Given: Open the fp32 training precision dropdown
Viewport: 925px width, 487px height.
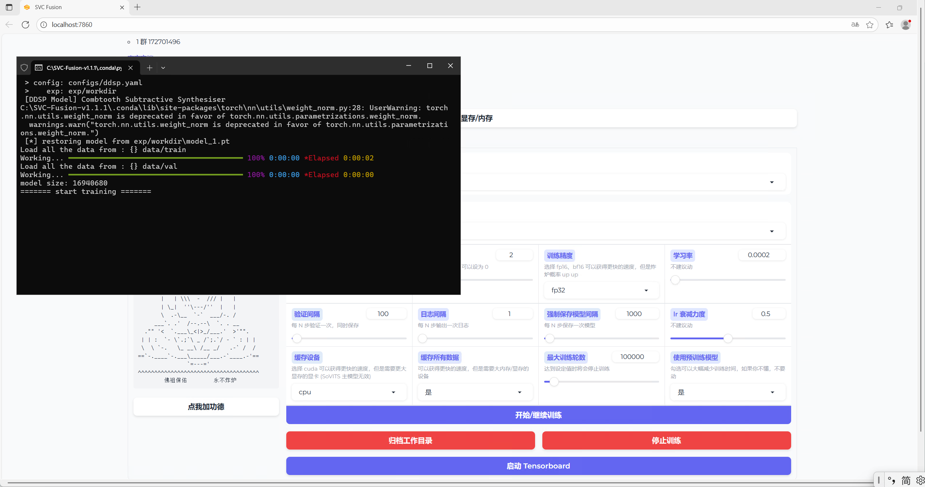Looking at the screenshot, I should coord(601,290).
